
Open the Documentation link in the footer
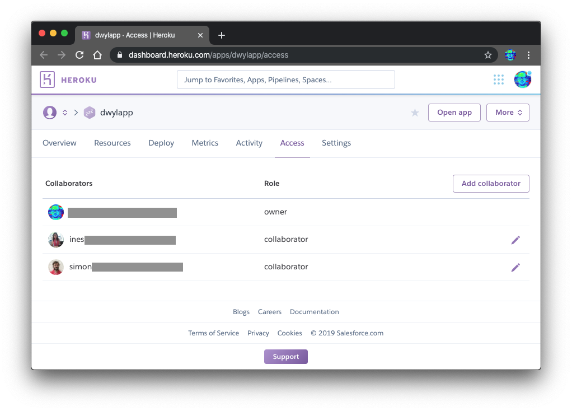point(314,311)
